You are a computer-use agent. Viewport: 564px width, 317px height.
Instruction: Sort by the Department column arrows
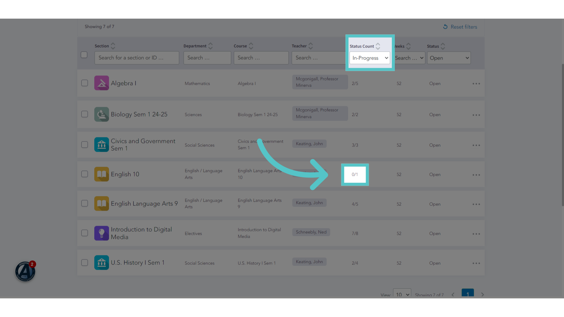[210, 46]
